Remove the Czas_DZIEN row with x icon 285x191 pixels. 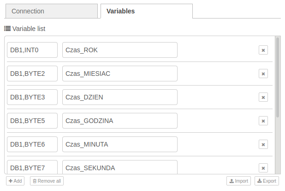[263, 97]
